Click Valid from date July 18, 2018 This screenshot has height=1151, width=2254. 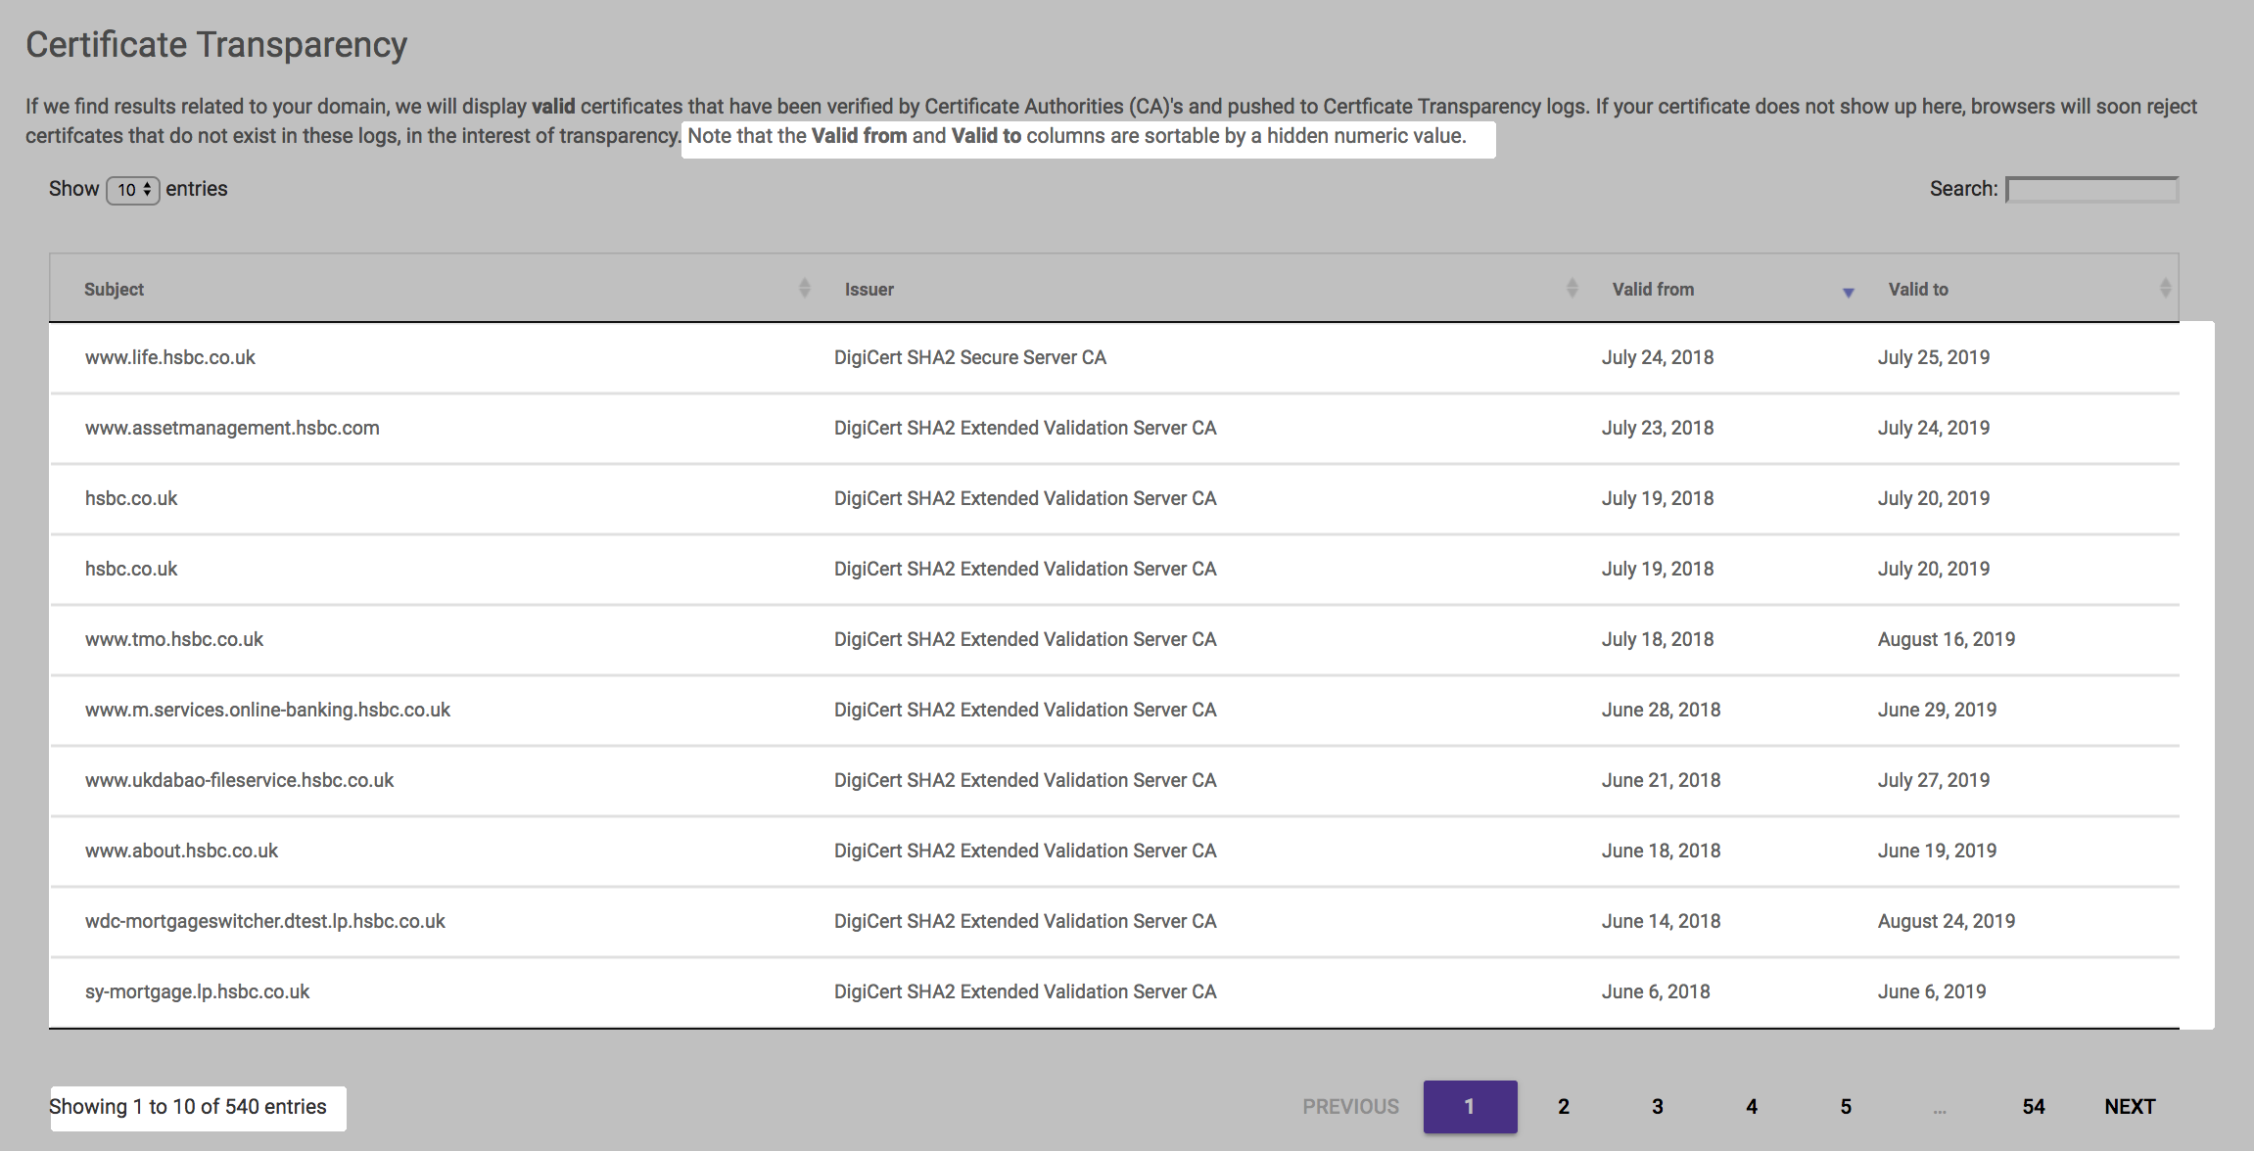1658,640
